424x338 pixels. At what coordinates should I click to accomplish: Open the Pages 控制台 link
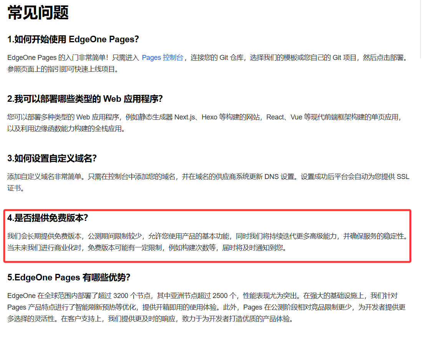click(162, 58)
